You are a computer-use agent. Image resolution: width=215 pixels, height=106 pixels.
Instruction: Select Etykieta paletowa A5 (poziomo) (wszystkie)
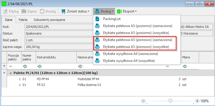[x=137, y=33]
